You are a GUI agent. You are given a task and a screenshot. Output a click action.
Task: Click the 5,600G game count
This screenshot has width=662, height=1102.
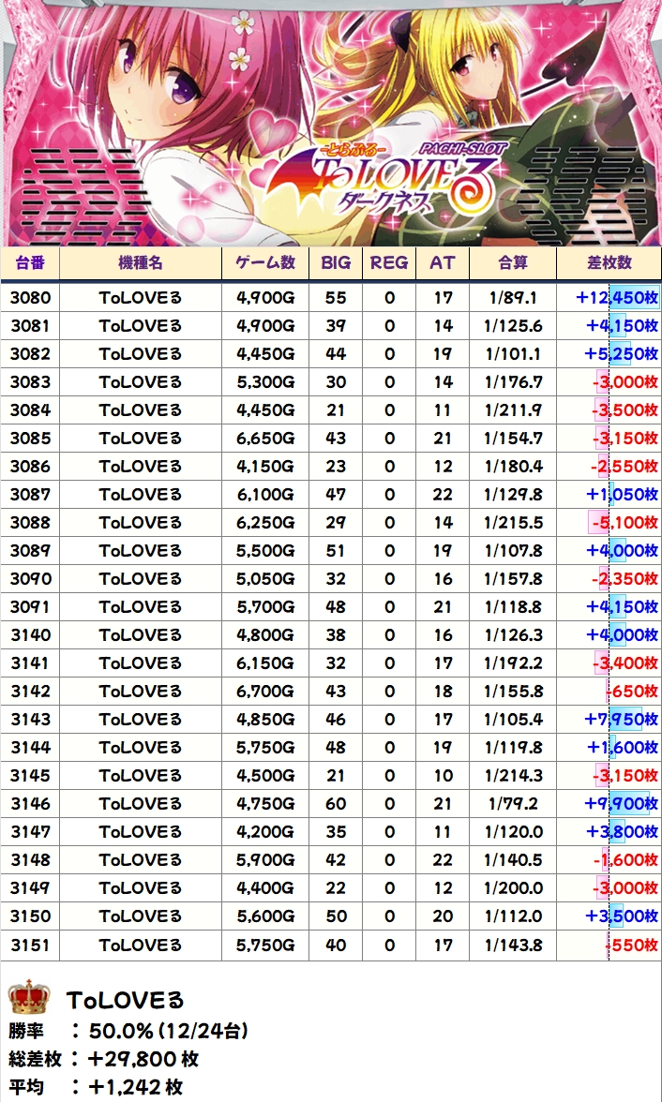265,916
